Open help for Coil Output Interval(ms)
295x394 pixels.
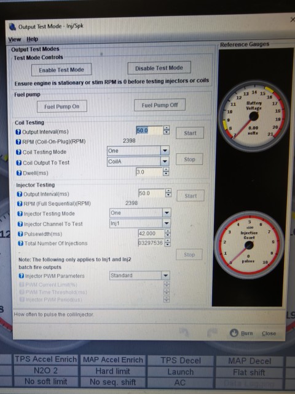(x=18, y=132)
